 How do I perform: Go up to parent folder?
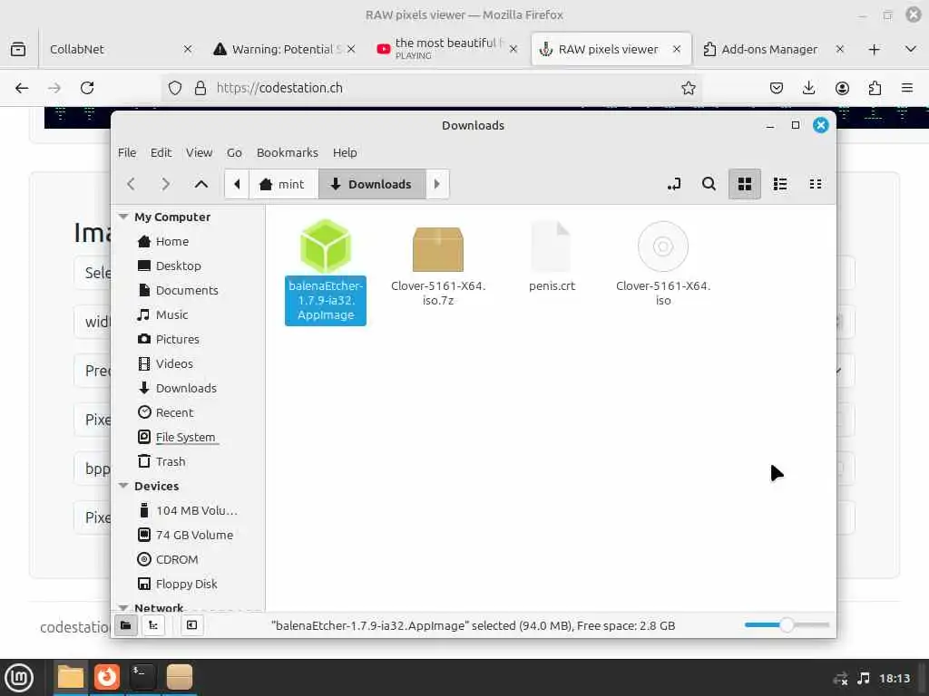click(200, 184)
